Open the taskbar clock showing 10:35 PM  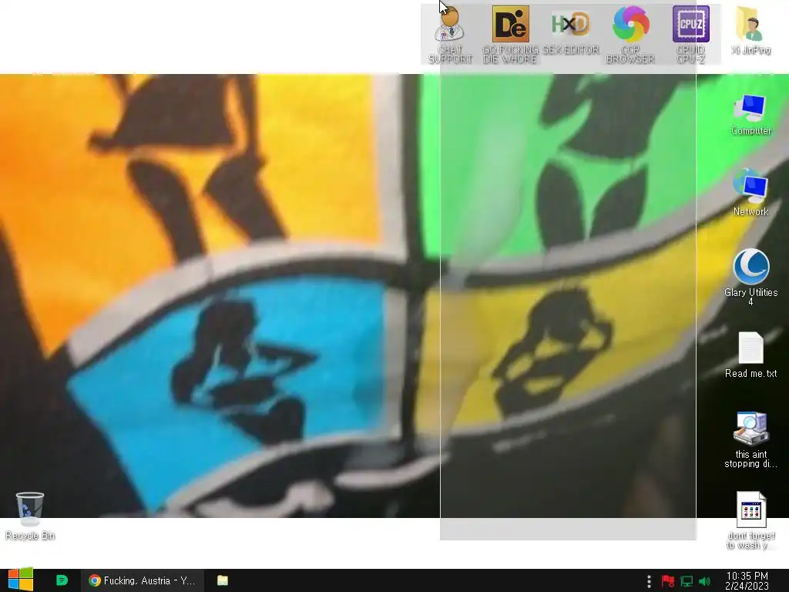click(747, 581)
